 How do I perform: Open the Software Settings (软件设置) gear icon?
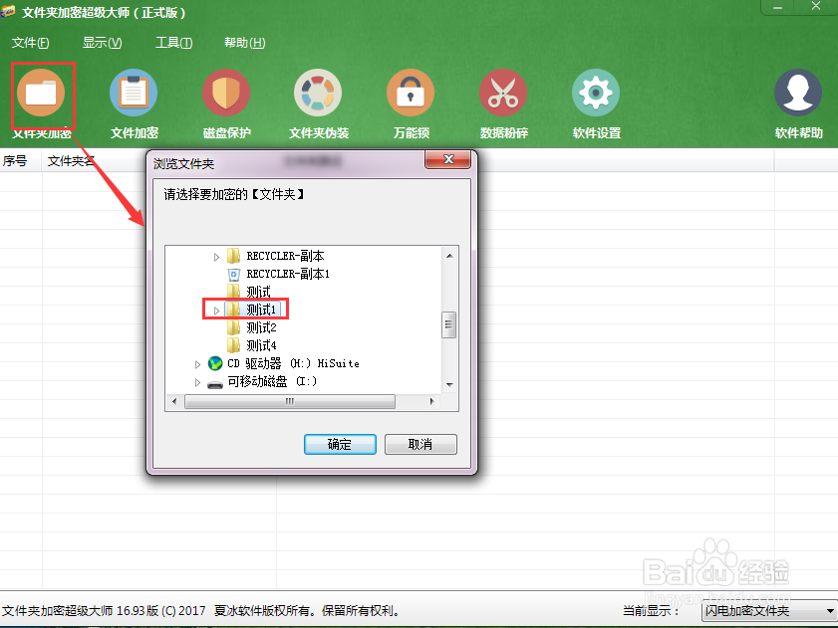[596, 93]
